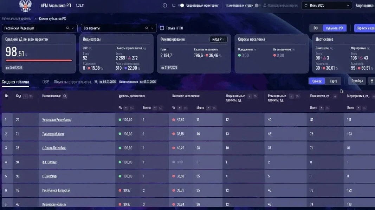Image resolution: width=375 pixels, height=210 pixels.
Task: Click the search icon in Российская Федерация field
Action: click(x=68, y=28)
